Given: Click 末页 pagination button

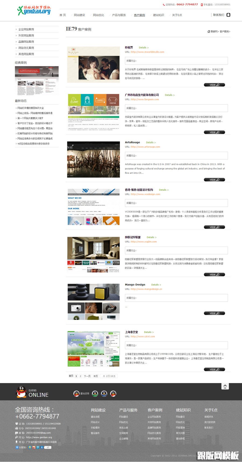Looking at the screenshot, I should pyautogui.click(x=95, y=376).
